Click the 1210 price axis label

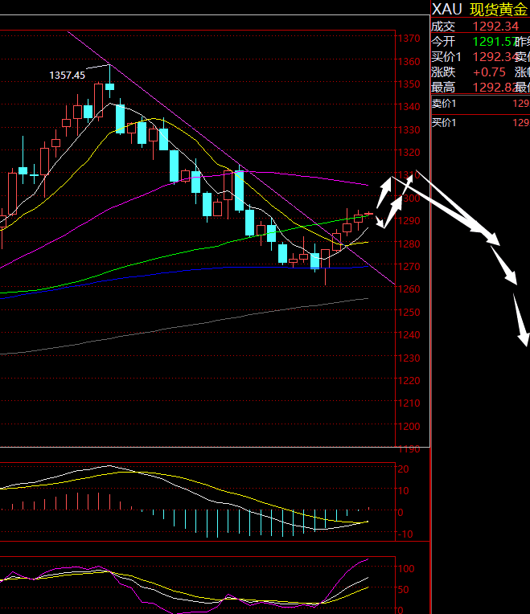[x=409, y=403]
